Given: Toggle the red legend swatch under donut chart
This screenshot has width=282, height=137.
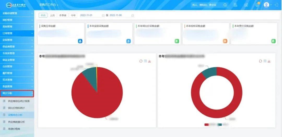Looking at the screenshot, I should pos(207,125).
